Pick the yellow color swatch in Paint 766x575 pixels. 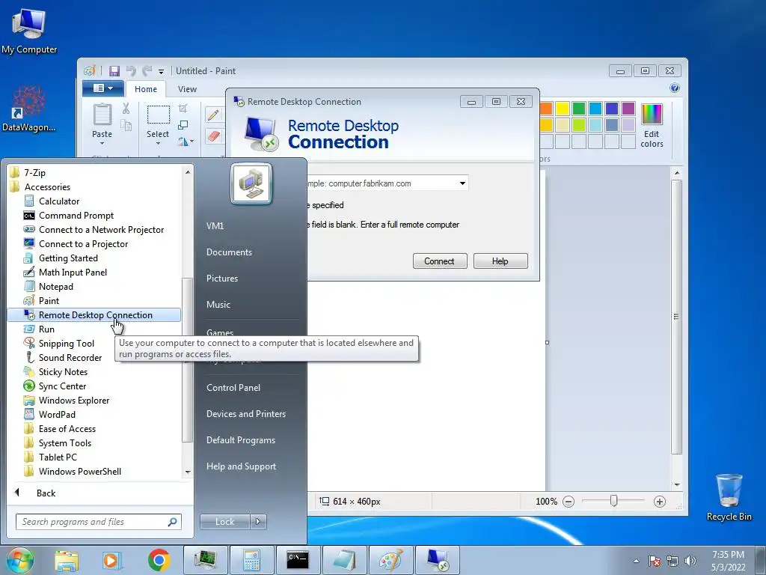pyautogui.click(x=563, y=108)
